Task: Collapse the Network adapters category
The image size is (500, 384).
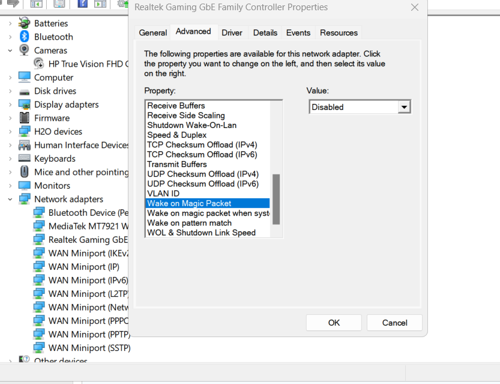Action: (x=10, y=199)
